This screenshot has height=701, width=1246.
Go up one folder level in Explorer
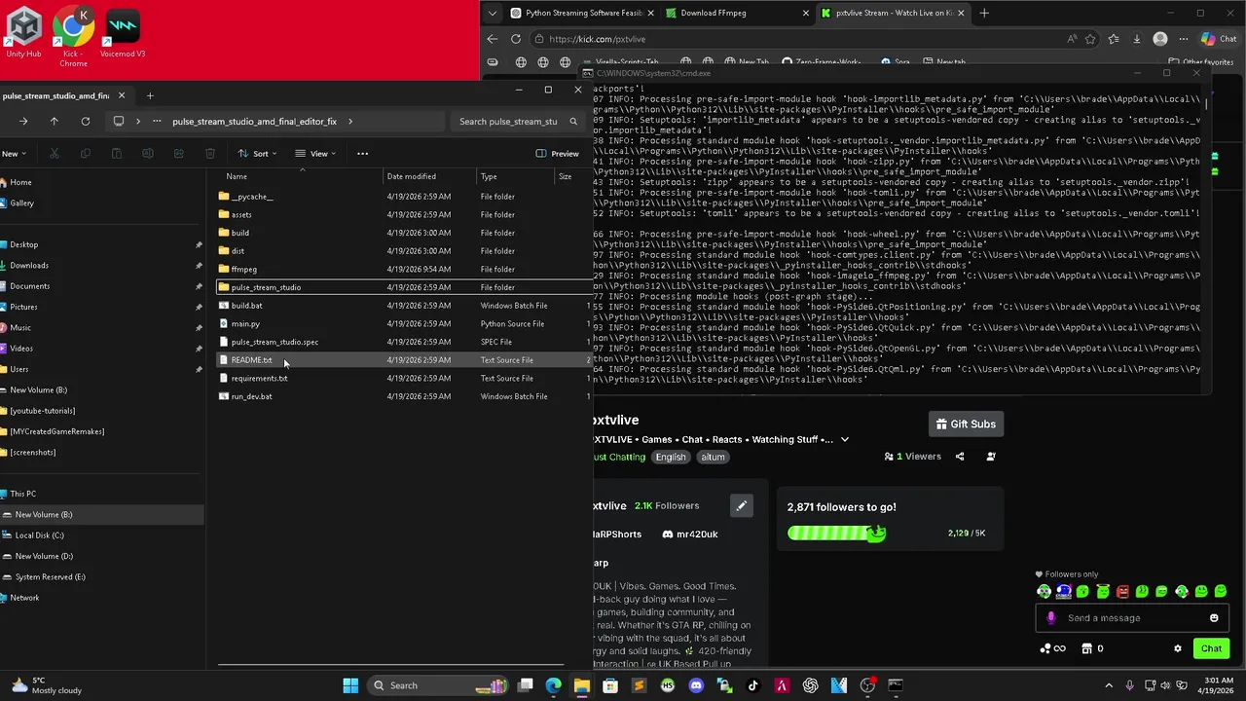(x=55, y=122)
